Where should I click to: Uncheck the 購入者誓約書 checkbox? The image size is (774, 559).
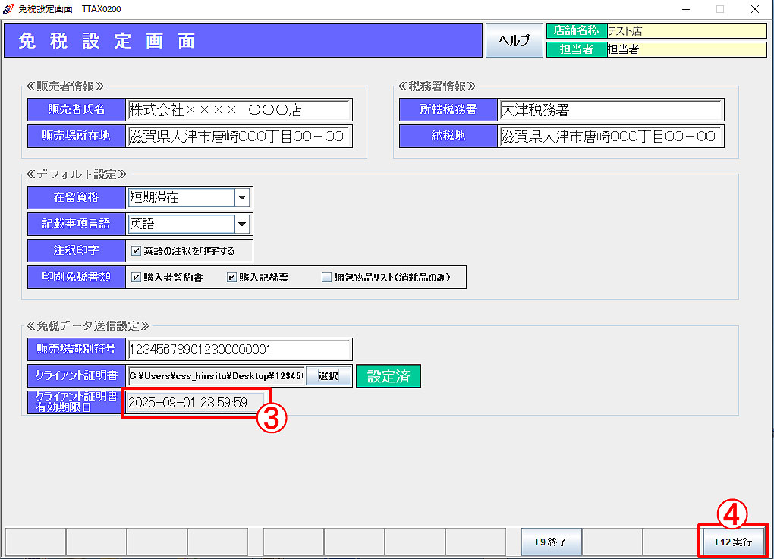point(136,278)
